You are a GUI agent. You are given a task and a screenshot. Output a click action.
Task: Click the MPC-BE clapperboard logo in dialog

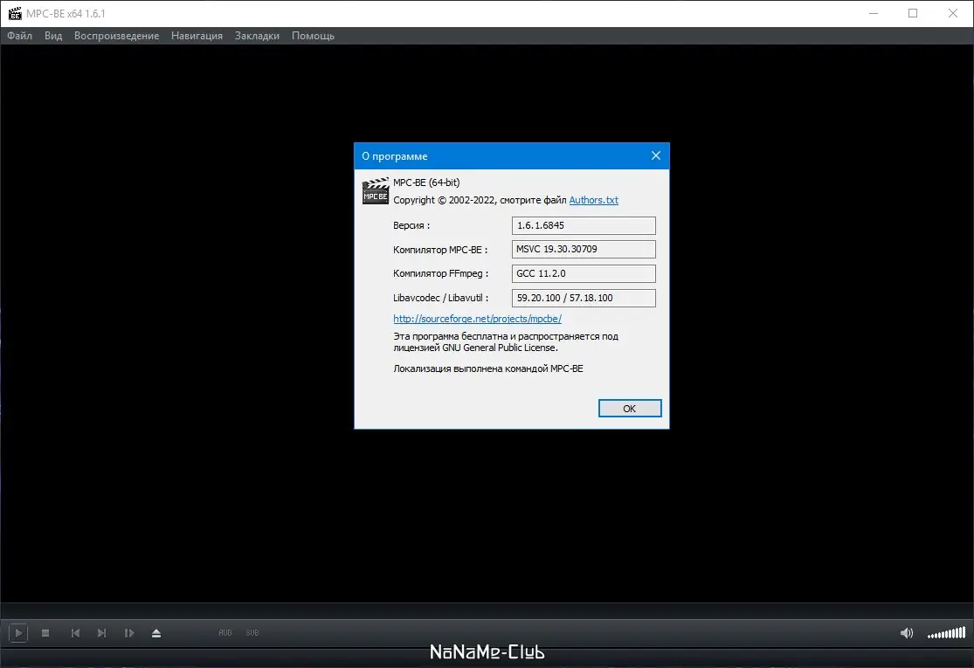376,190
